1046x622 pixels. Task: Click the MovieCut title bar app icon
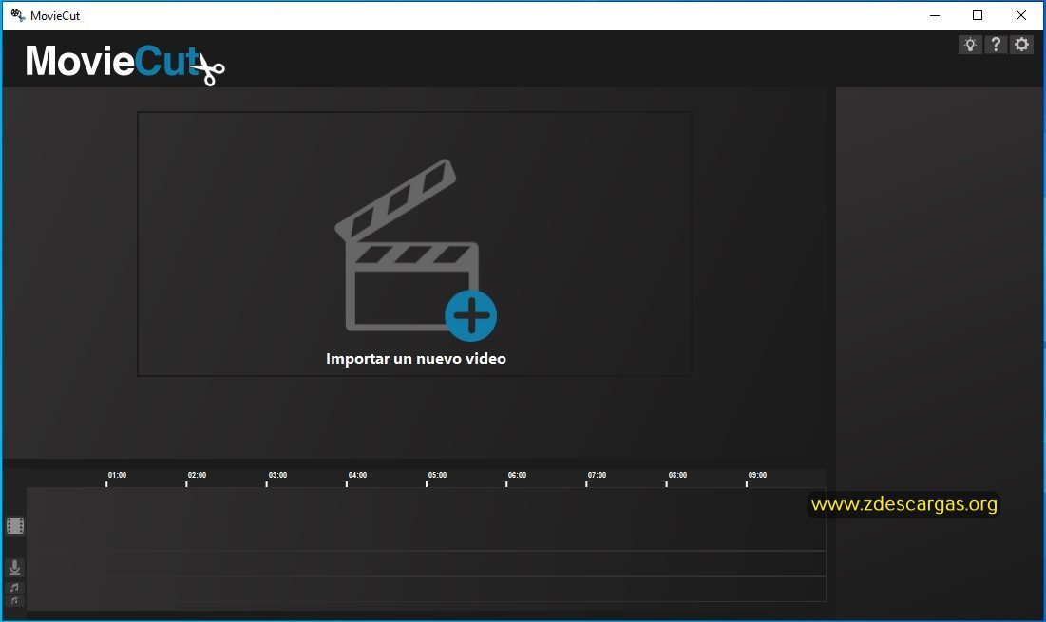pyautogui.click(x=18, y=15)
